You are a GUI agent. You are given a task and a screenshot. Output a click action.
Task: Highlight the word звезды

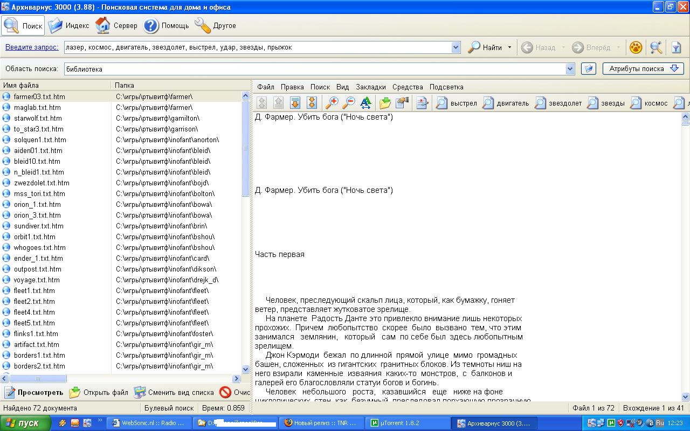tap(606, 103)
